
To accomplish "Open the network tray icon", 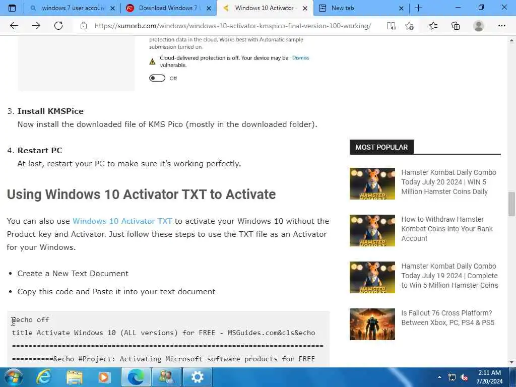I will tap(452, 377).
